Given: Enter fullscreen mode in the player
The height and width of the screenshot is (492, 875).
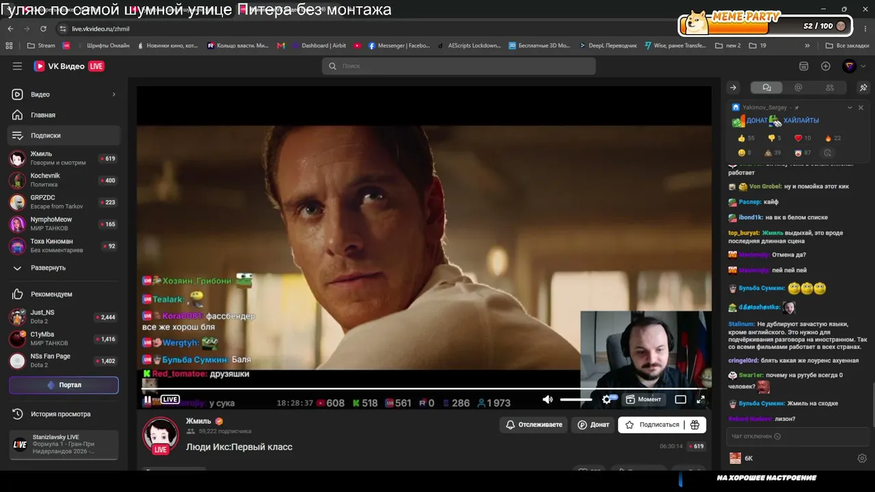Looking at the screenshot, I should (x=701, y=400).
